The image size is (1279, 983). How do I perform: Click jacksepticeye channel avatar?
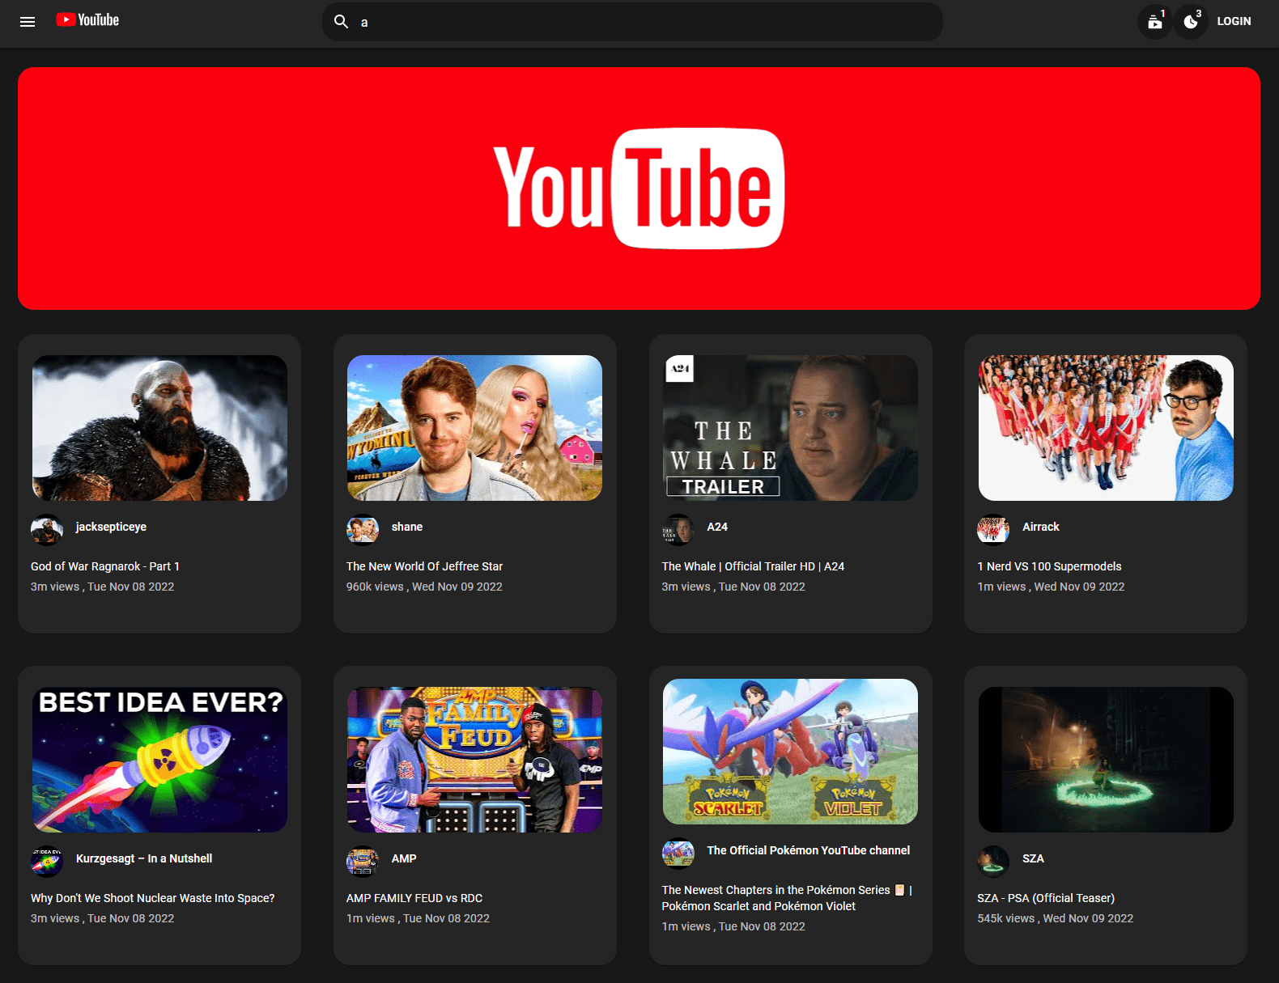[x=47, y=530]
